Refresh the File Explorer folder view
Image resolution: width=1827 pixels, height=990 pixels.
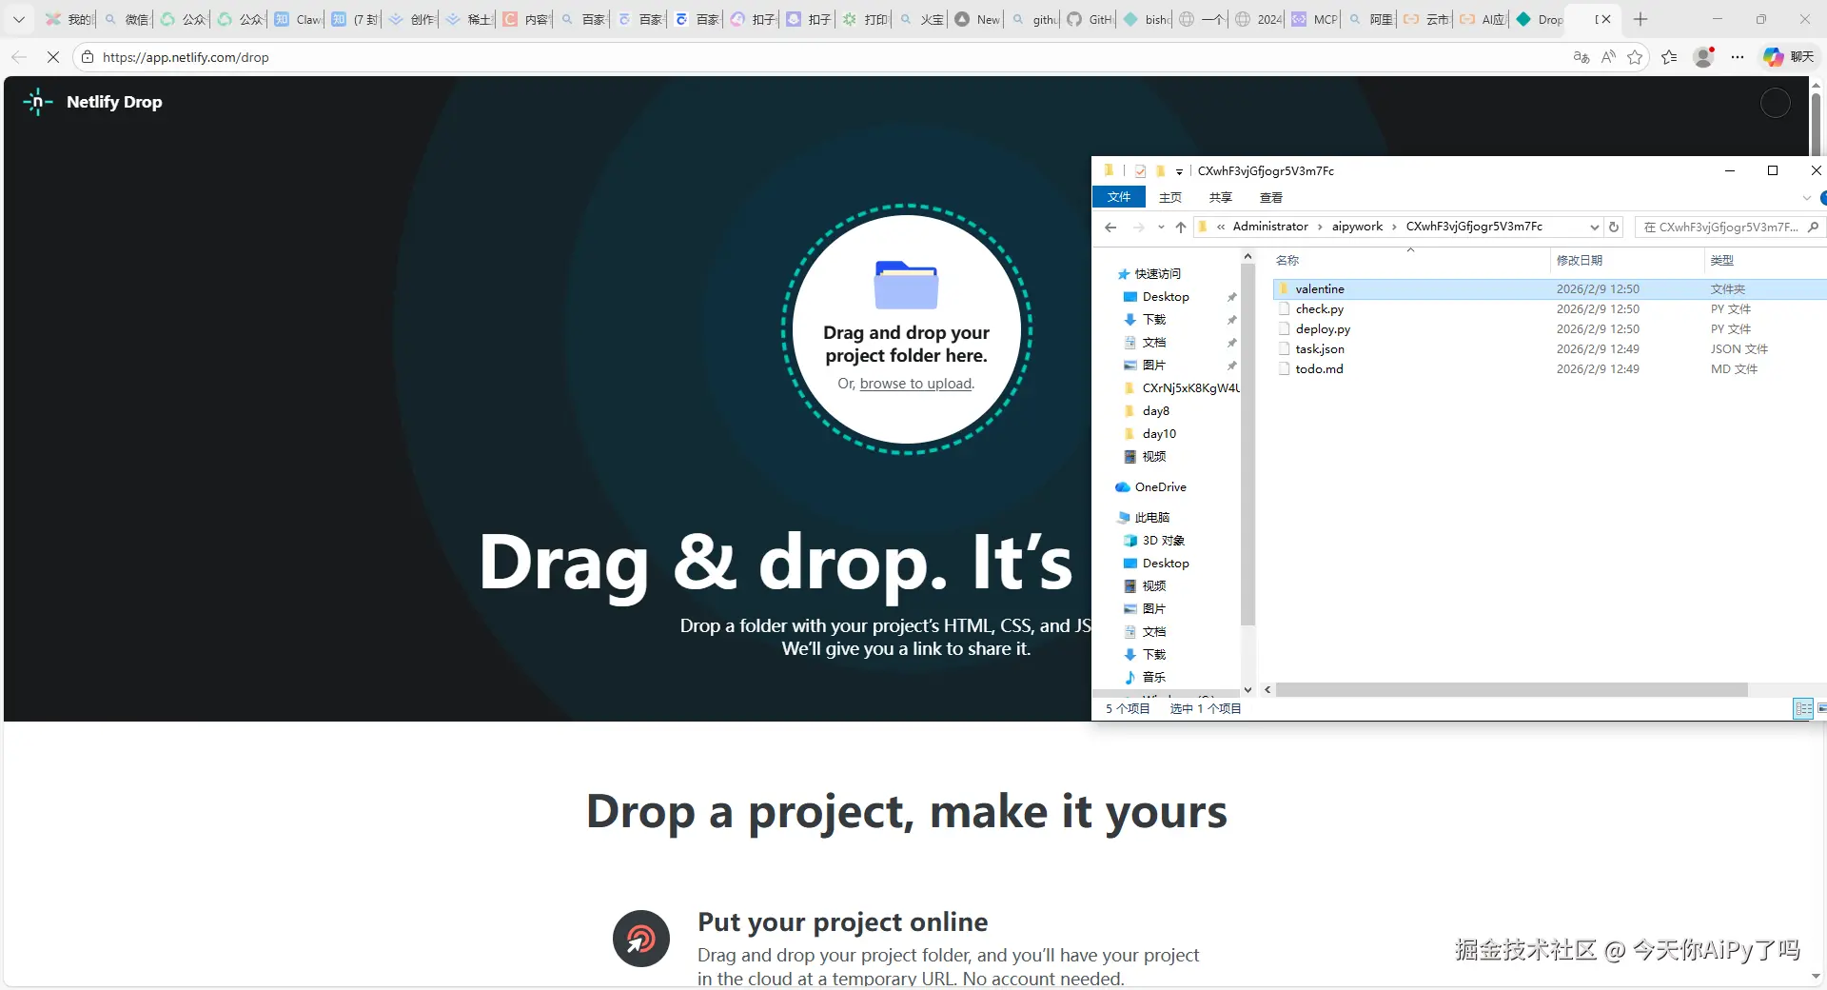point(1614,227)
